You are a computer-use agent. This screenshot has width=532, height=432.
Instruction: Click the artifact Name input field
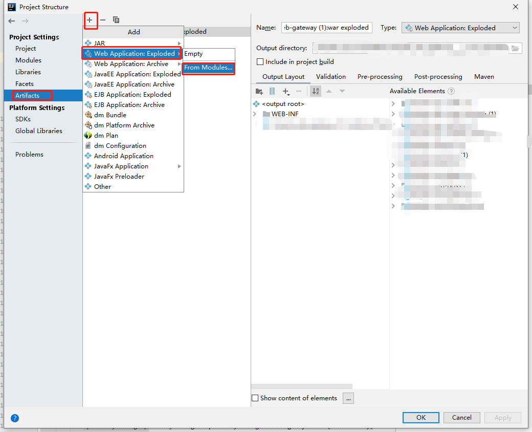[327, 28]
